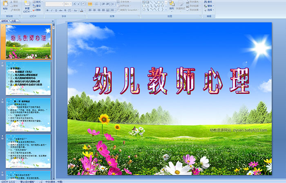Viewport: 286px width, 183px height.
Task: Toggle Underline formatting
Action: 56,10
